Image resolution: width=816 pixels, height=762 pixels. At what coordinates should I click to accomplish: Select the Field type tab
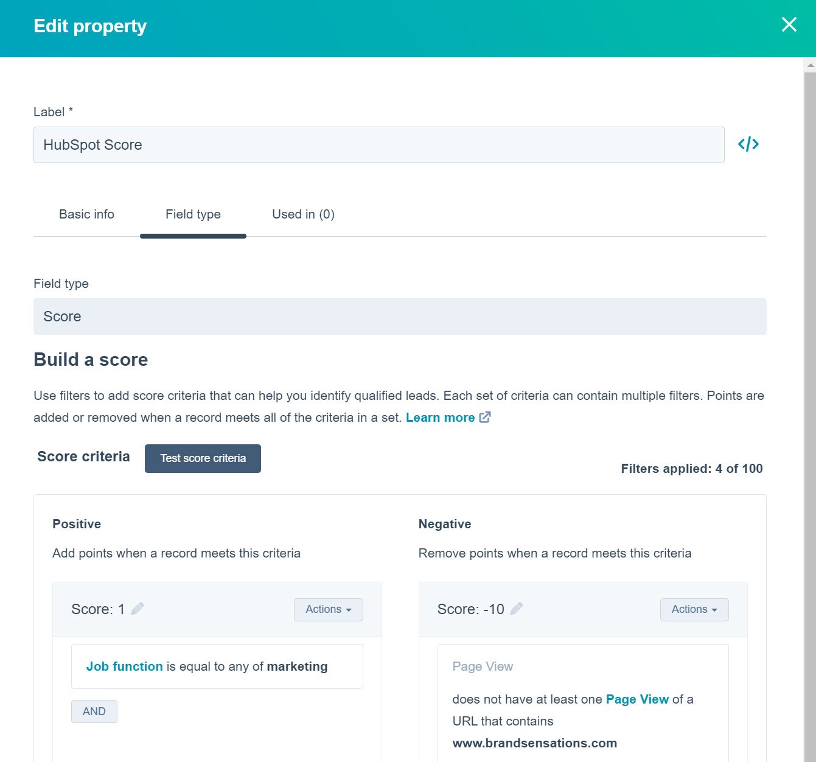[193, 214]
